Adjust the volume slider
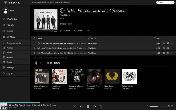Viewport: 176px width, 110px height. tap(158, 106)
